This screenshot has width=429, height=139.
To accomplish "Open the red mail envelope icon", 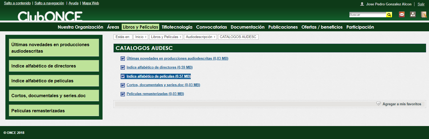I will pos(402,15).
